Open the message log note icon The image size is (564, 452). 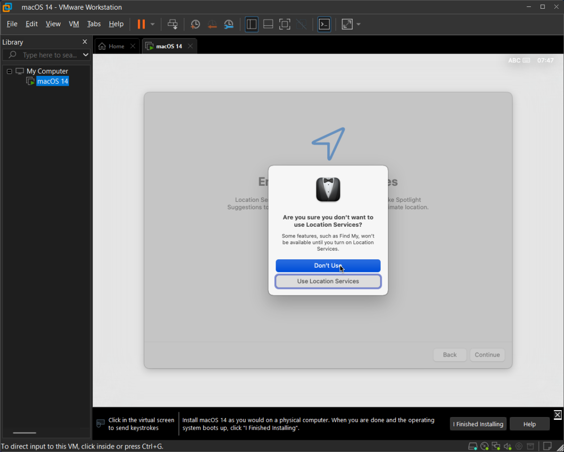[x=547, y=446]
